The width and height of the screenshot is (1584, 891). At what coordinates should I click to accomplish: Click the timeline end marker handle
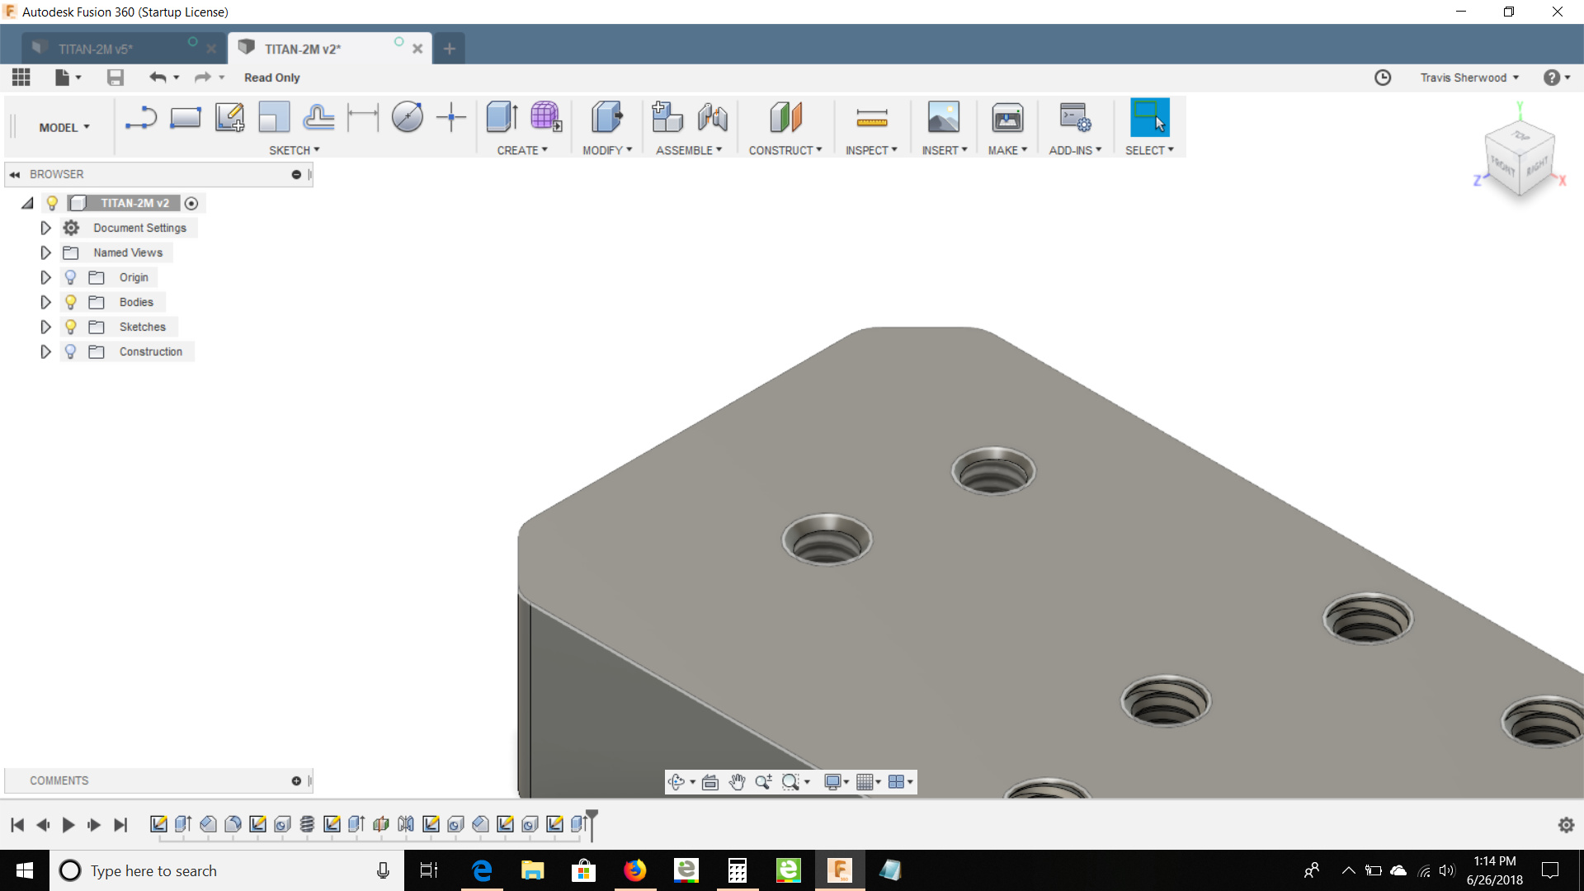(592, 817)
